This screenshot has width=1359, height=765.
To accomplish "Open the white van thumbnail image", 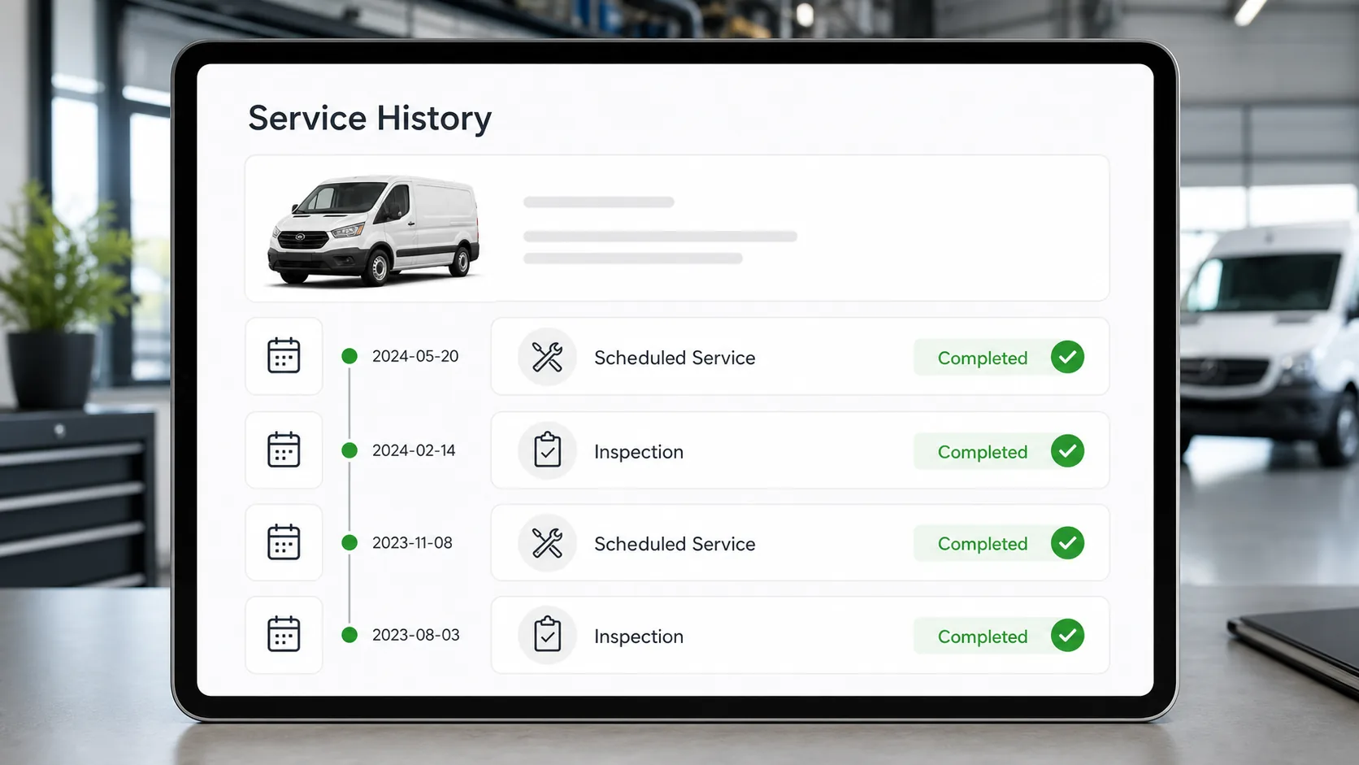I will tap(374, 230).
